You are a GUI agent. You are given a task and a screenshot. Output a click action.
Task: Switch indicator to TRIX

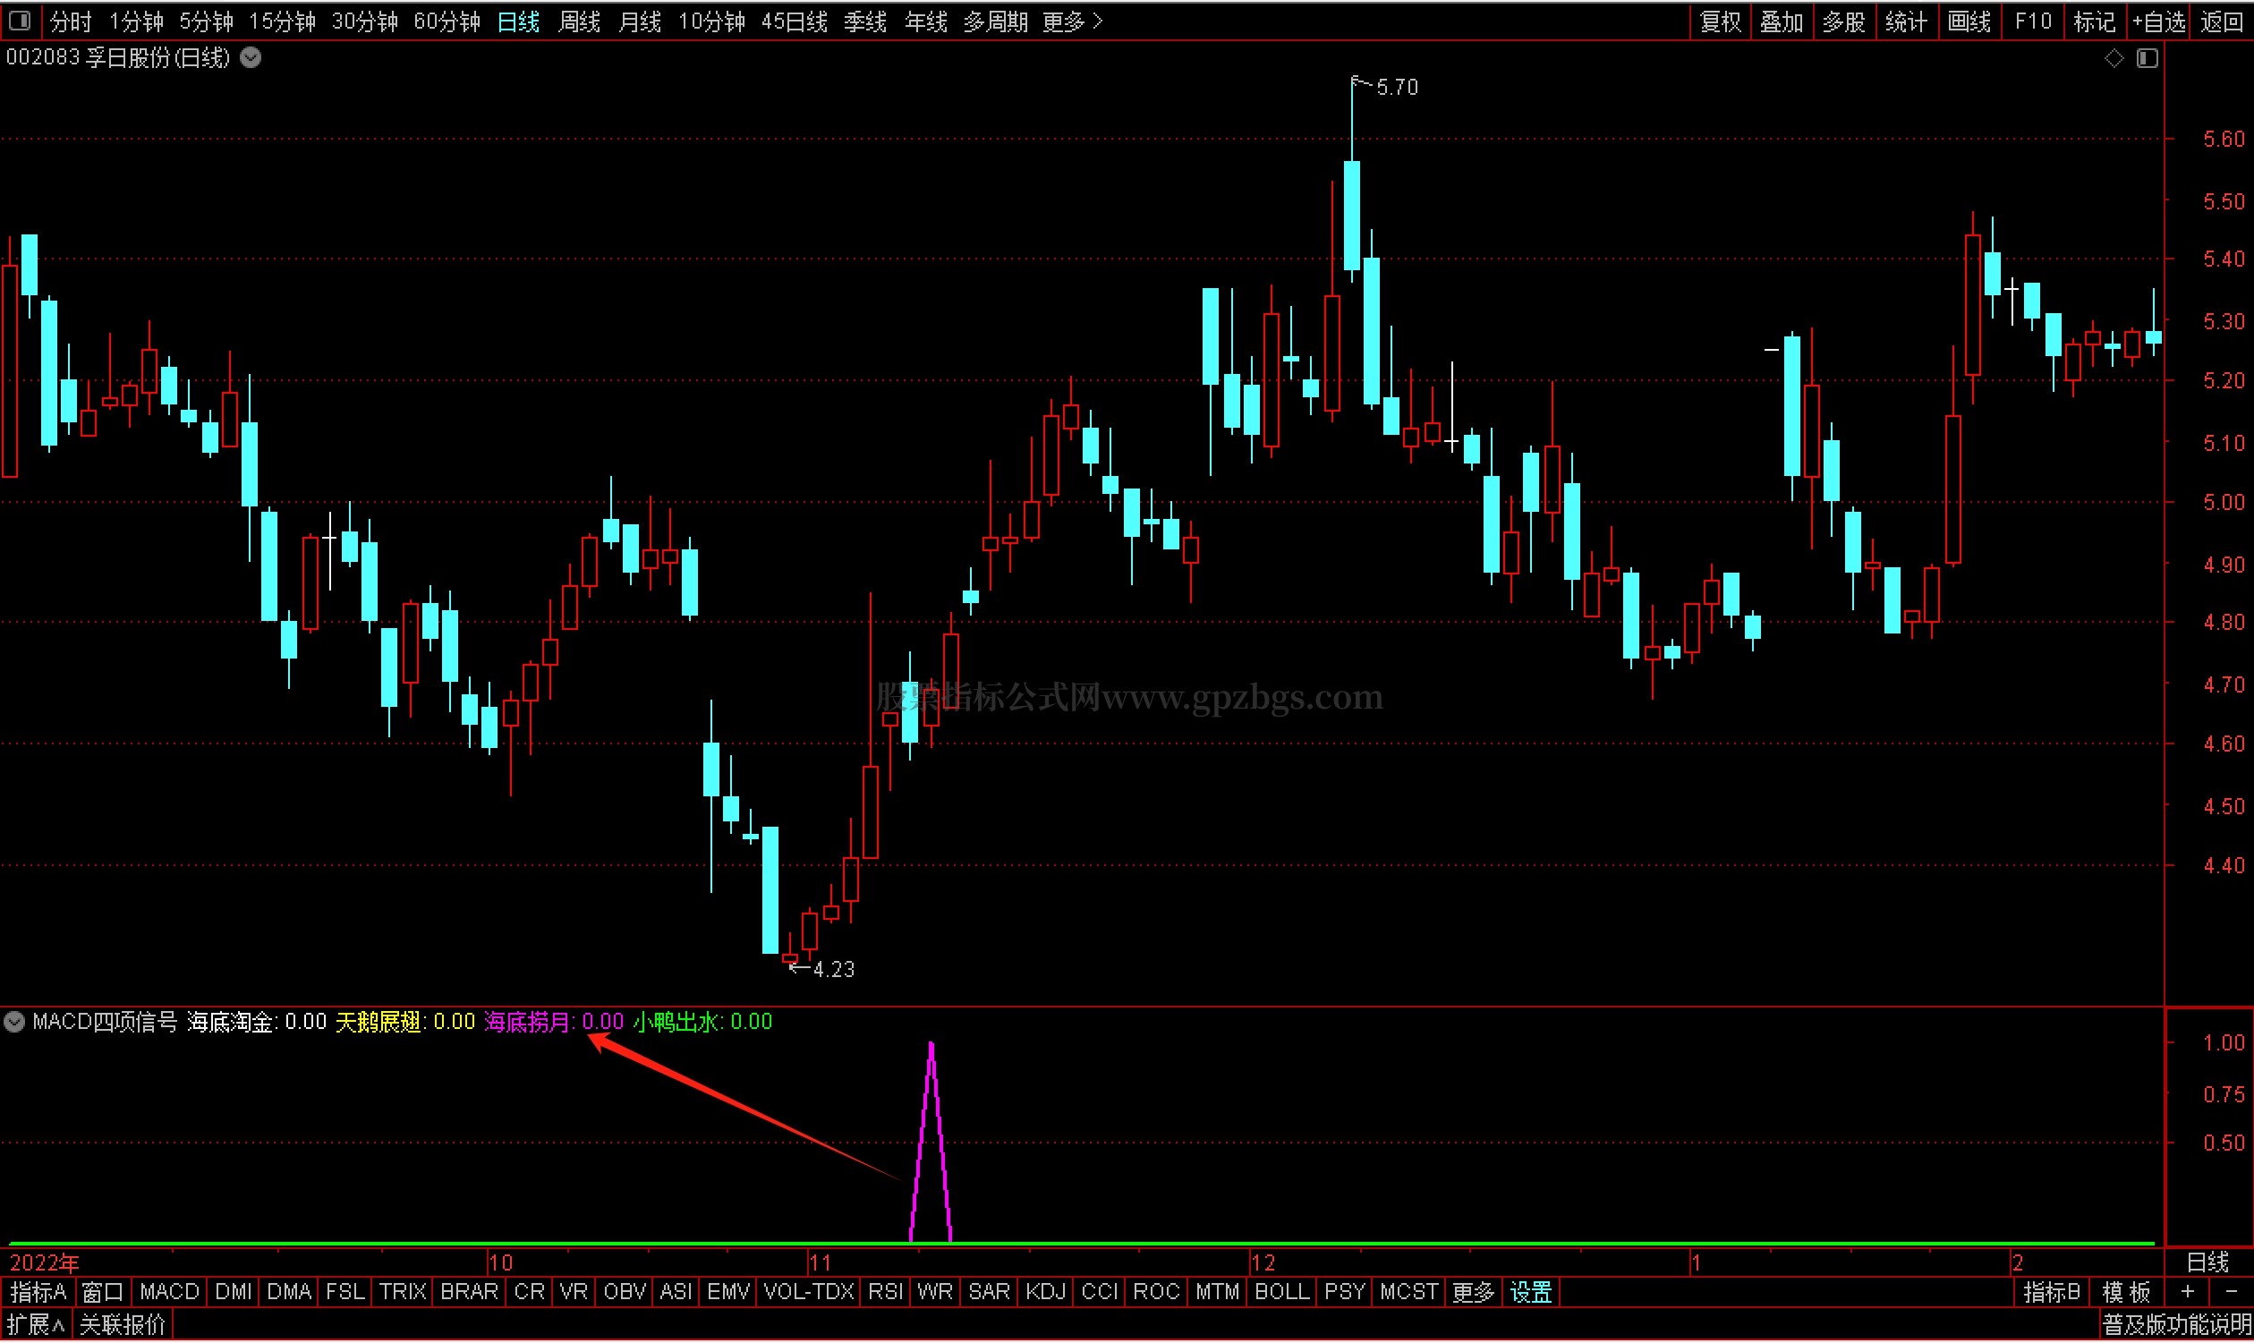403,1294
